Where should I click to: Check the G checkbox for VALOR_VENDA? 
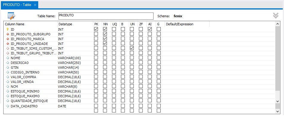[x=159, y=81]
